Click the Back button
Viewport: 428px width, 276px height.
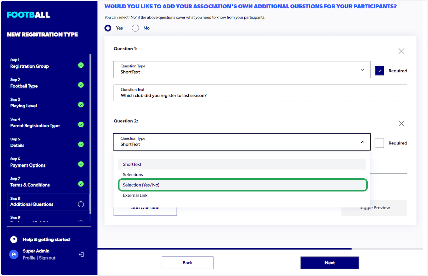coord(188,263)
